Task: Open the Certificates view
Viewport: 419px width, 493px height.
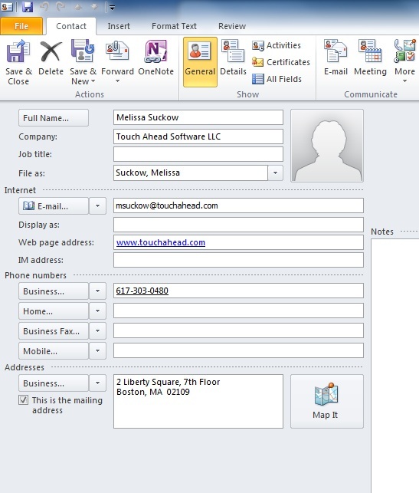Action: click(x=281, y=62)
